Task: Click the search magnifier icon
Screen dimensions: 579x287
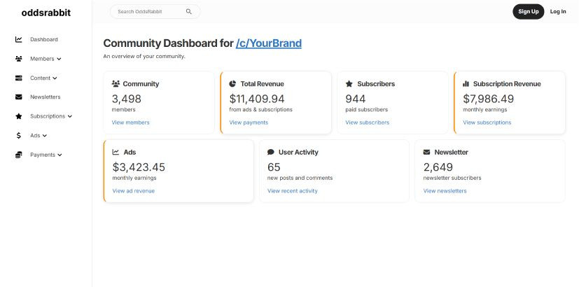Action: [189, 11]
